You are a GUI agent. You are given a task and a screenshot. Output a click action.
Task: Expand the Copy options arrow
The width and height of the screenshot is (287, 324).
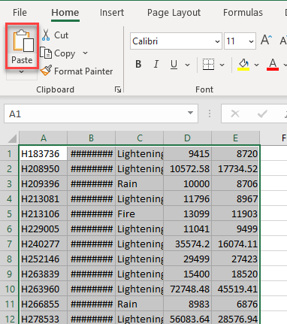pyautogui.click(x=85, y=53)
